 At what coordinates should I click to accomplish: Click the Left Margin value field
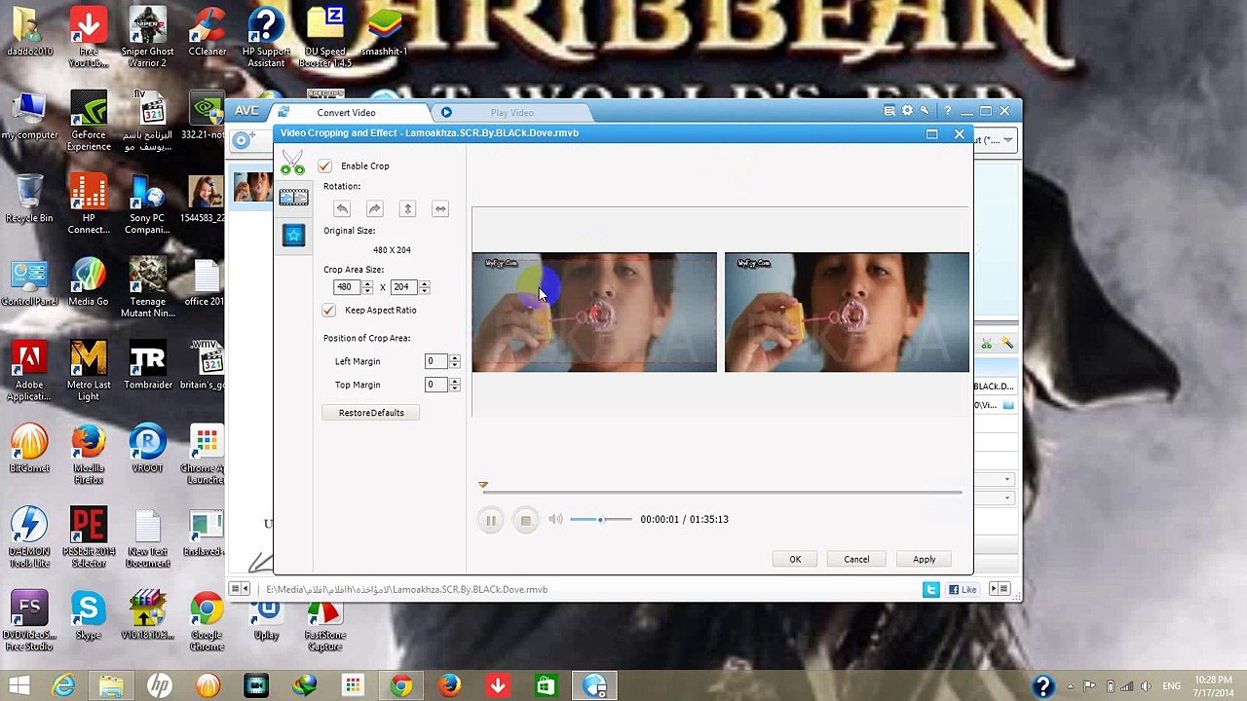tap(435, 361)
